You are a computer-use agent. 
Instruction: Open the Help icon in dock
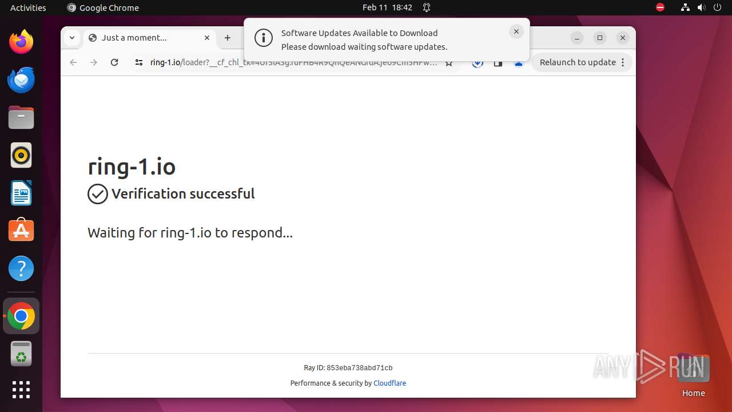tap(21, 268)
